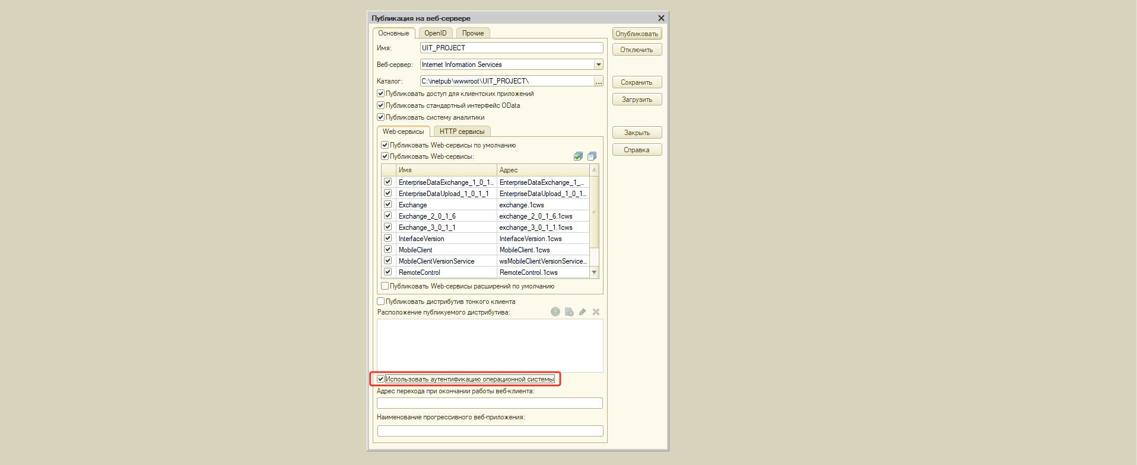Disable operating system authentication checkbox
The width and height of the screenshot is (1137, 465).
click(x=381, y=379)
